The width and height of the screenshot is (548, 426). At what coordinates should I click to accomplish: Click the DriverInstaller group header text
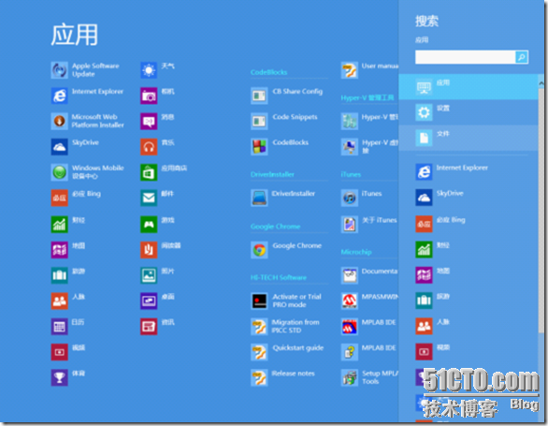[x=272, y=174]
